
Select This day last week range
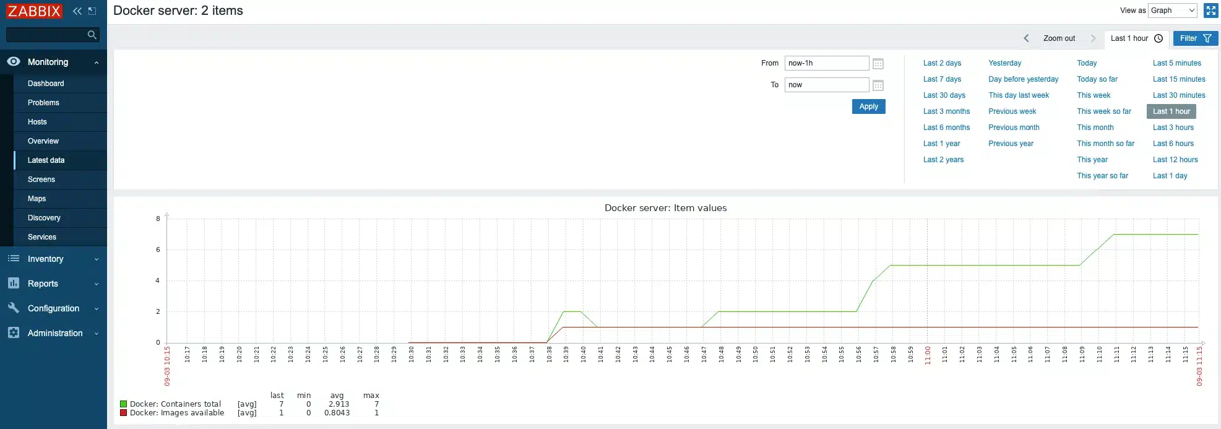tap(1019, 95)
